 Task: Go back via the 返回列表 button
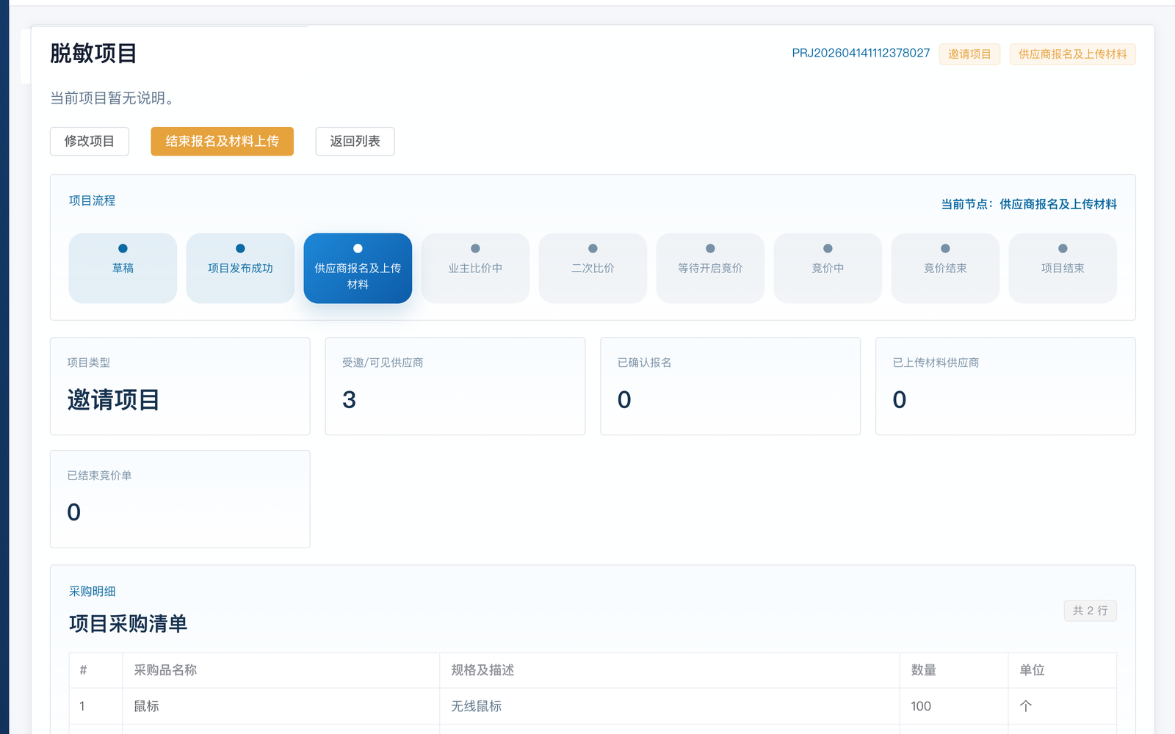tap(355, 141)
